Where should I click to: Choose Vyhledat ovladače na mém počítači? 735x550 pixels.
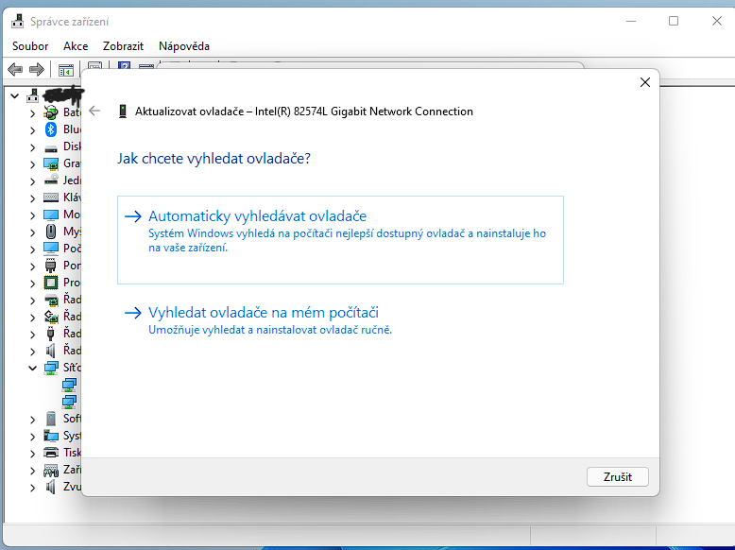click(x=264, y=313)
